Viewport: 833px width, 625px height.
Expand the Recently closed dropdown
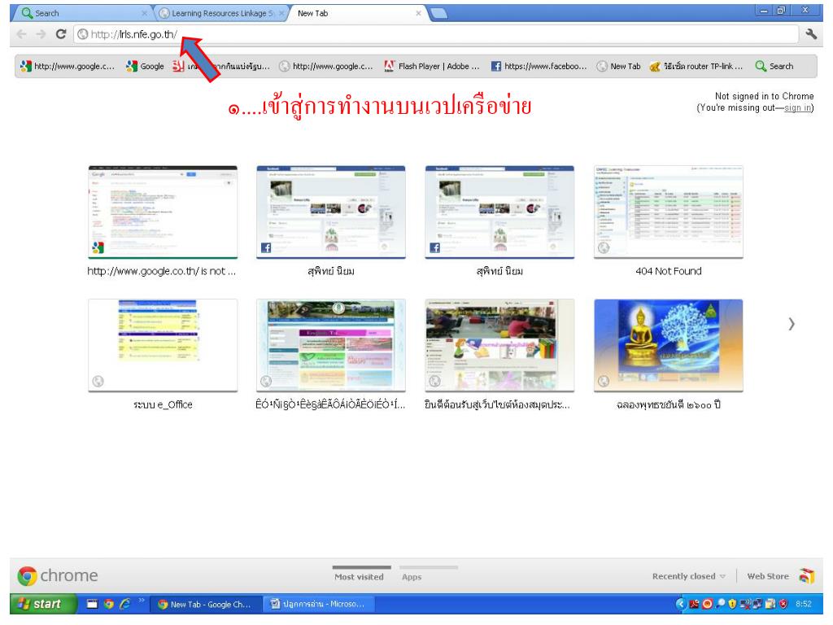pos(688,576)
